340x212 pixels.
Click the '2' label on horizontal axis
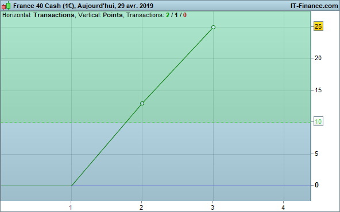point(141,207)
